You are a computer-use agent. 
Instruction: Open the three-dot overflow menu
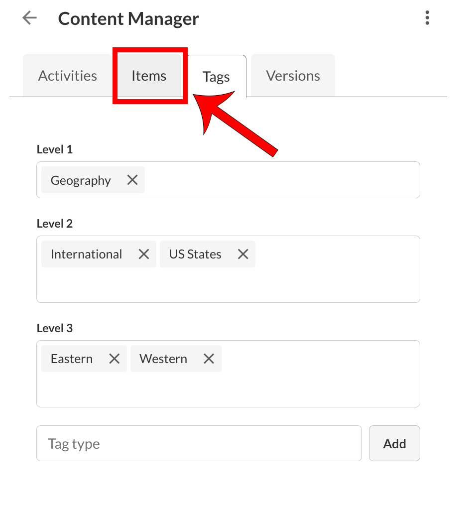pyautogui.click(x=427, y=18)
